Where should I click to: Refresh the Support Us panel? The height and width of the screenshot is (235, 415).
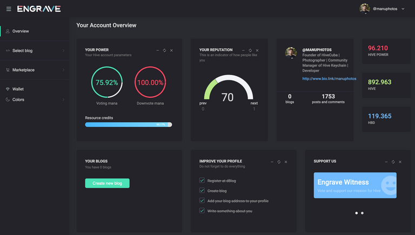pyautogui.click(x=393, y=162)
